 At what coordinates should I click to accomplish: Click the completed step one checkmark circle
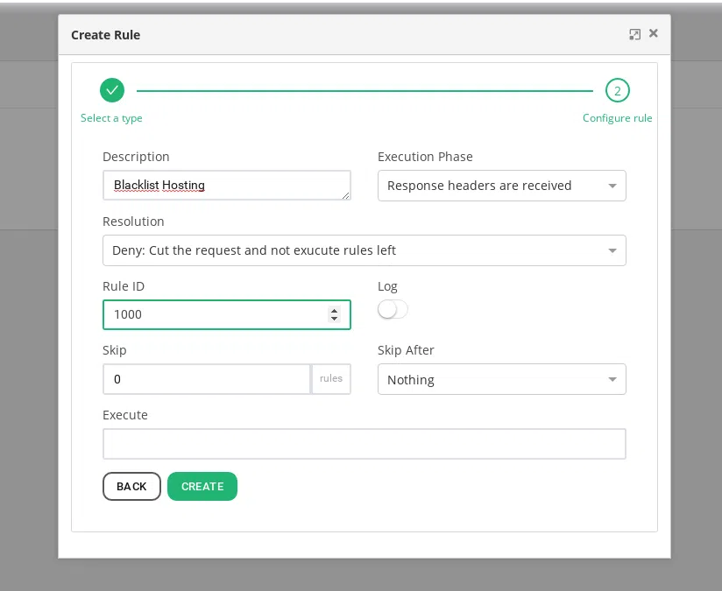pos(112,89)
